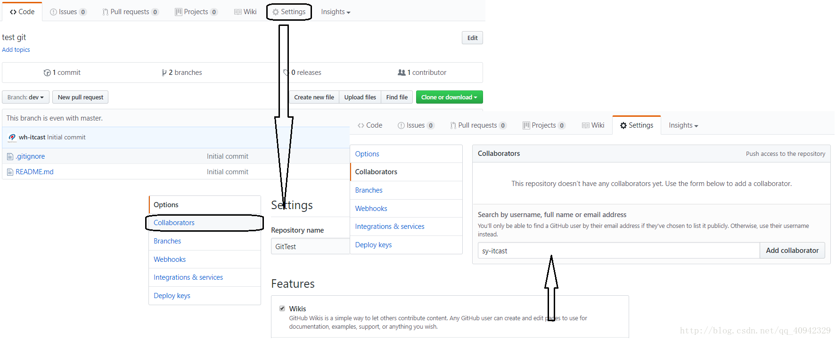Open Issues tab in the second repository nav

(x=416, y=125)
